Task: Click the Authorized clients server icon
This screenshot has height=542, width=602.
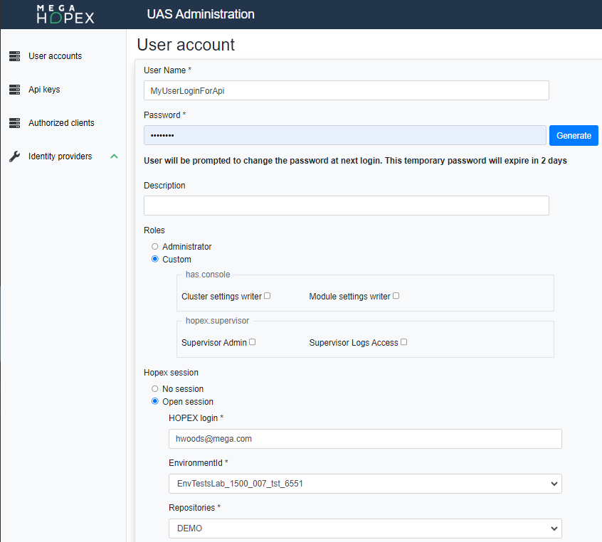Action: [x=14, y=123]
